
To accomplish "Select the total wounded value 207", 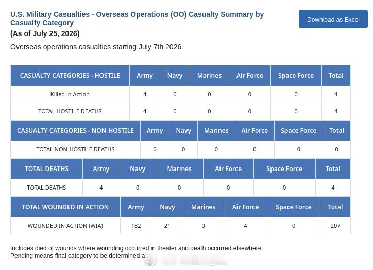I will pyautogui.click(x=335, y=226).
